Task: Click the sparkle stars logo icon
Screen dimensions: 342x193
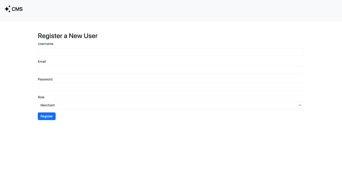Action: click(x=7, y=9)
